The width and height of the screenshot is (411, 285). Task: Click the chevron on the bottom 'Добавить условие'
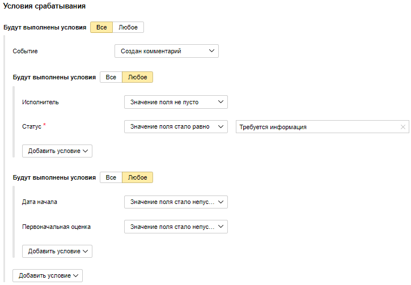(x=76, y=275)
